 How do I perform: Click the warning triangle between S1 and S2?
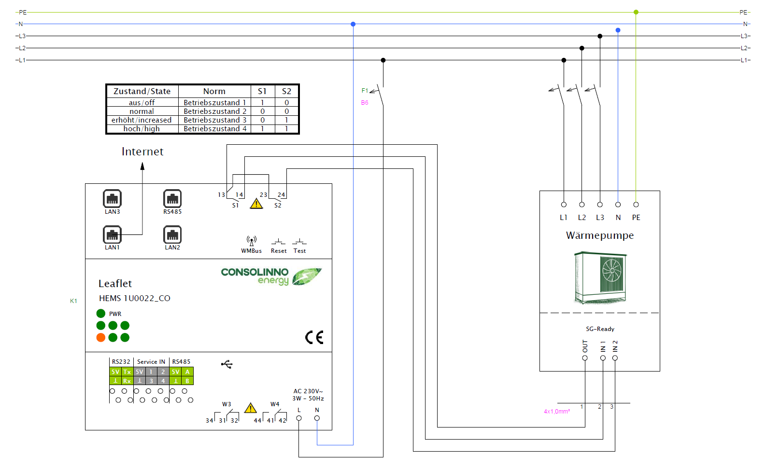(x=256, y=204)
